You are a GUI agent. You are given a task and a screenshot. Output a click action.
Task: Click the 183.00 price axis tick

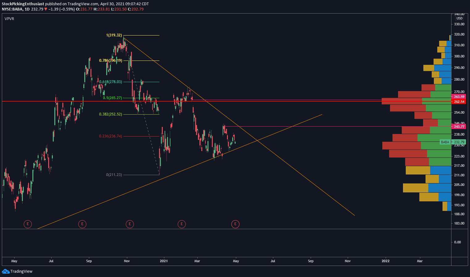(459, 223)
